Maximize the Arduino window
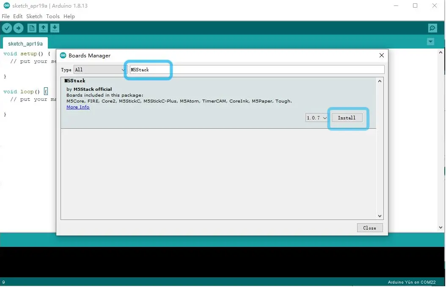 (415, 5)
